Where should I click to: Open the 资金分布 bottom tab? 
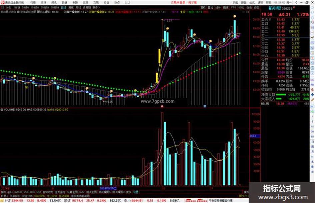point(27,196)
